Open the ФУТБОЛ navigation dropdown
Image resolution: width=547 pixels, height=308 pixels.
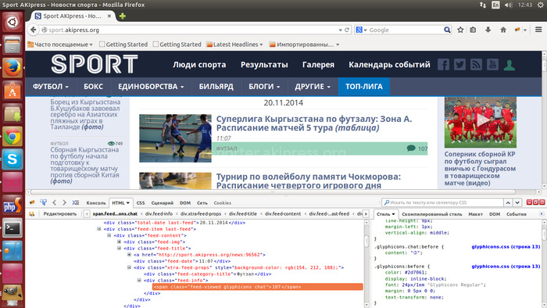click(51, 87)
